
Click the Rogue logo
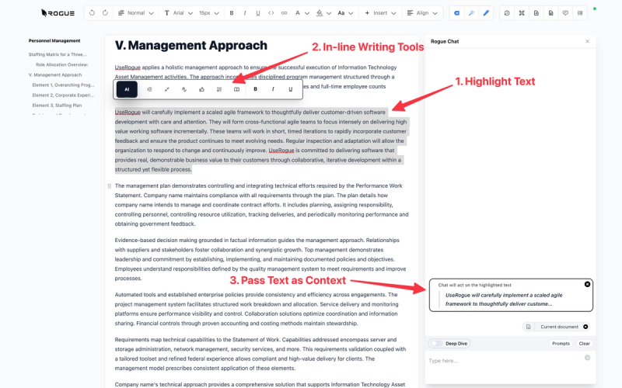coord(58,13)
